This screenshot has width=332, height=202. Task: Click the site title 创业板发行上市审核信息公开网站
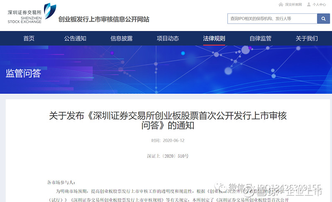click(x=104, y=19)
